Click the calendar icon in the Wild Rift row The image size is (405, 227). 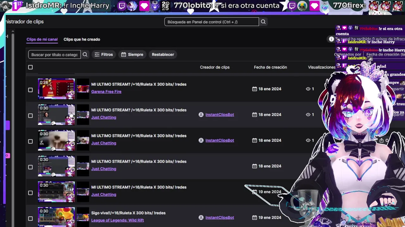click(x=254, y=218)
